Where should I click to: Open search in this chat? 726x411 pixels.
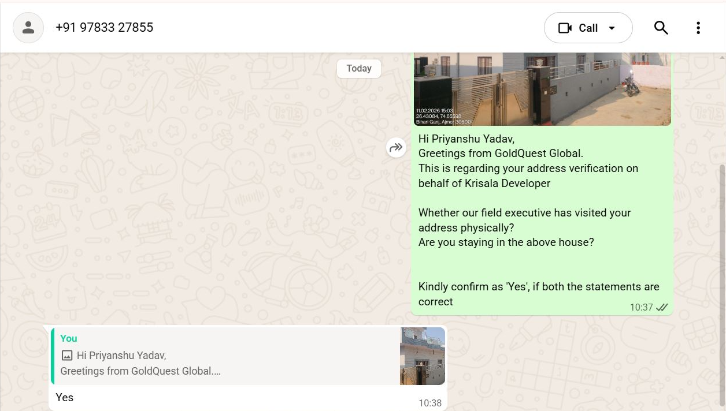(661, 28)
